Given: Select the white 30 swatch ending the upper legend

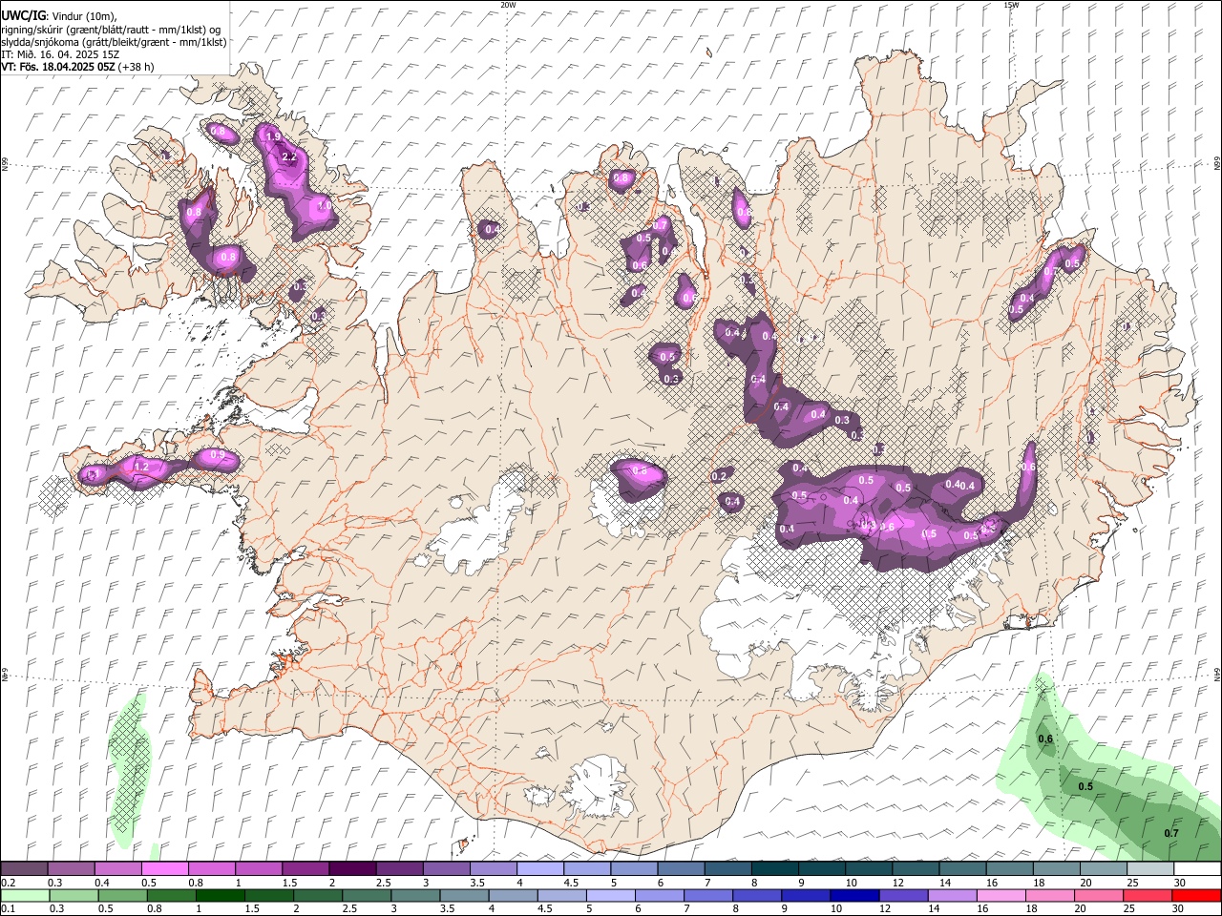Looking at the screenshot, I should [1197, 869].
